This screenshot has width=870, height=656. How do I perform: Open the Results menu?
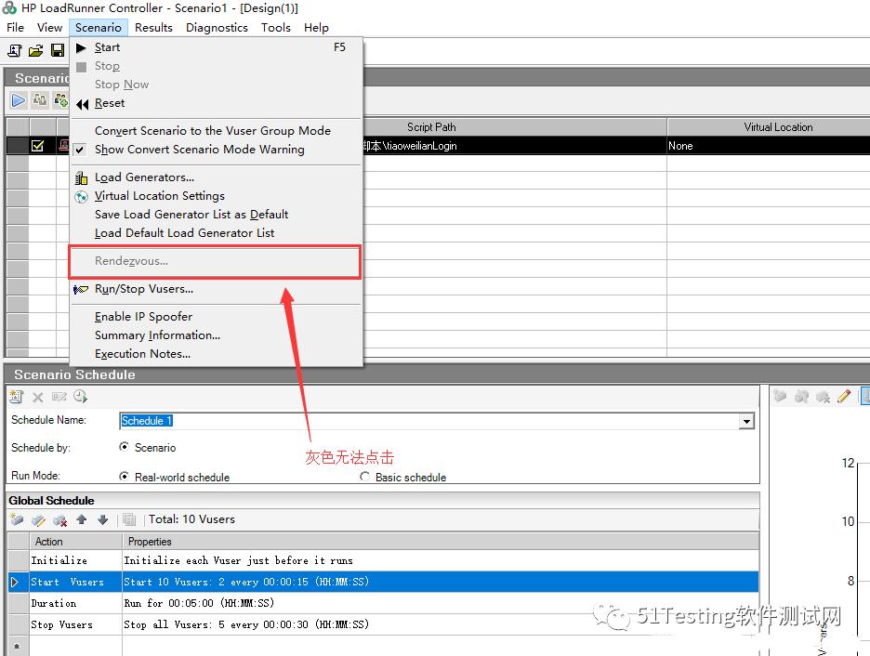(x=153, y=27)
